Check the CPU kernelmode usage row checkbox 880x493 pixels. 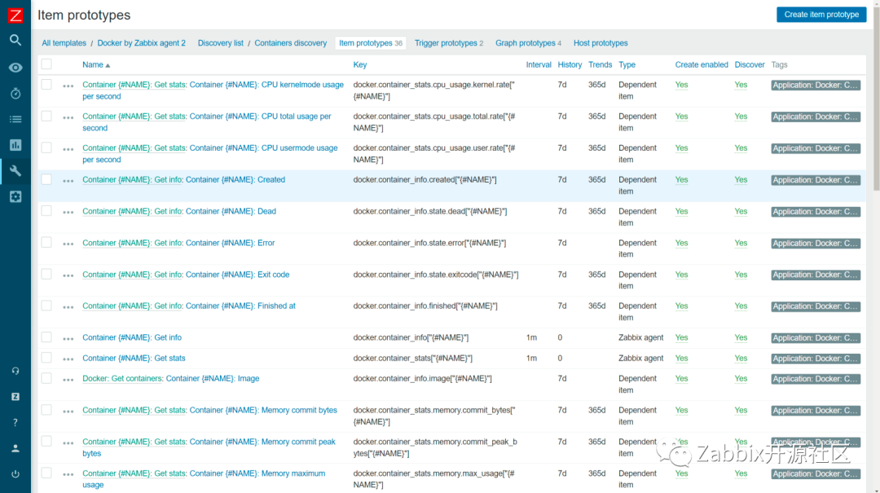(x=46, y=84)
